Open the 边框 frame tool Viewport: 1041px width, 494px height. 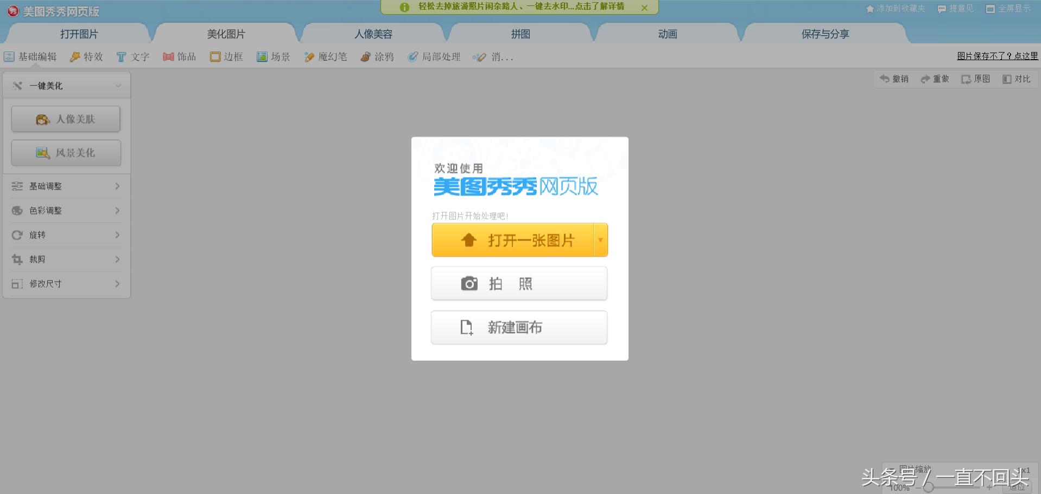coord(227,57)
